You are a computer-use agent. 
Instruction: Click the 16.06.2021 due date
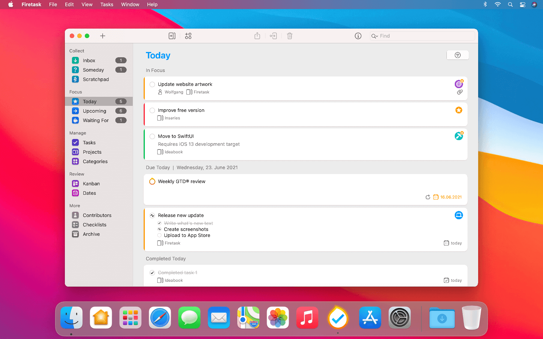click(x=451, y=197)
